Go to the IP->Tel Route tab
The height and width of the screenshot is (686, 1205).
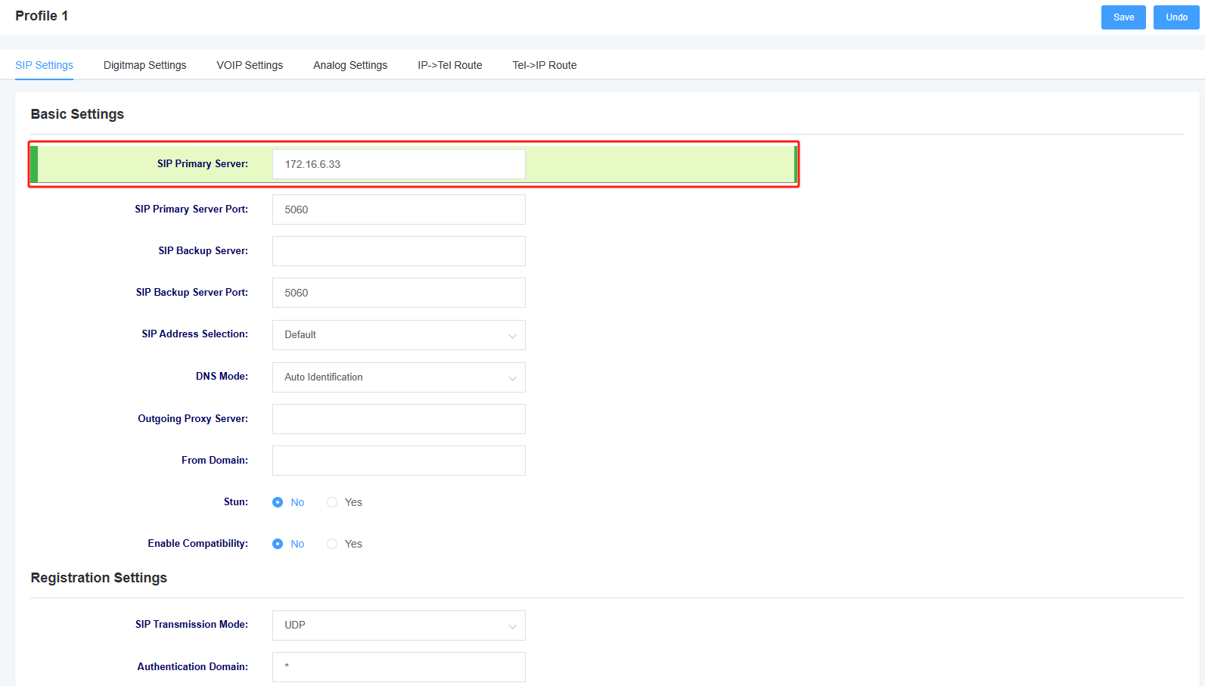pos(450,65)
